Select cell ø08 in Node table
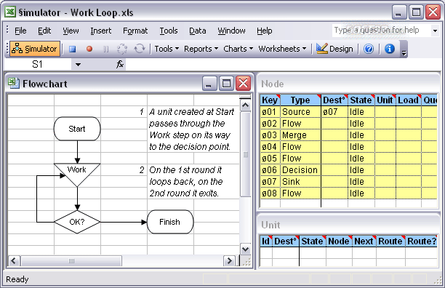 click(270, 193)
